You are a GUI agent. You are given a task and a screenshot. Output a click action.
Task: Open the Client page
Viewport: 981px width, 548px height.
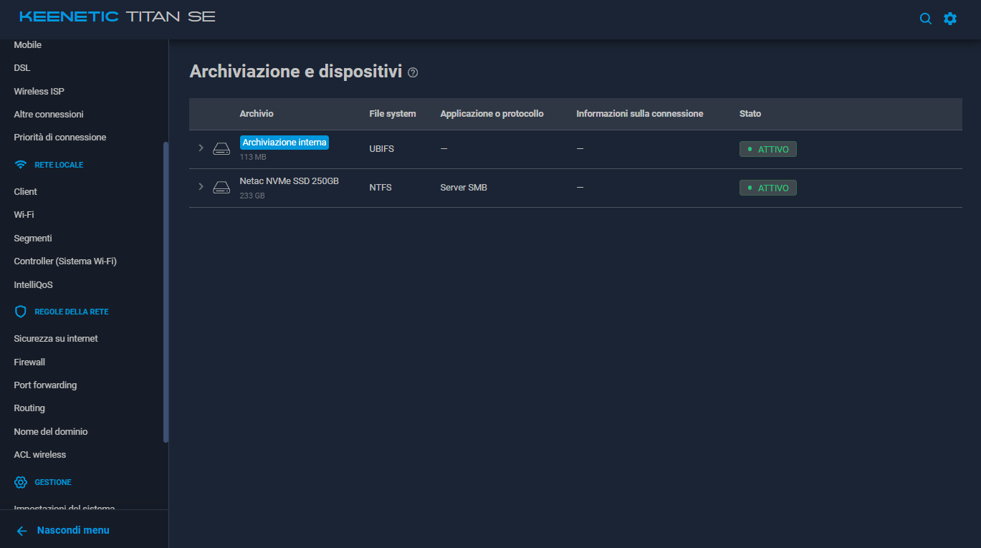(x=26, y=191)
